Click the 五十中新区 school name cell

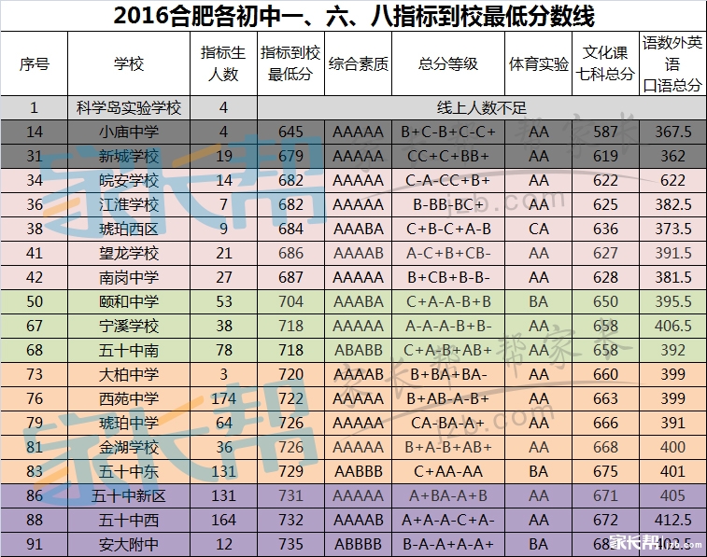tap(129, 495)
